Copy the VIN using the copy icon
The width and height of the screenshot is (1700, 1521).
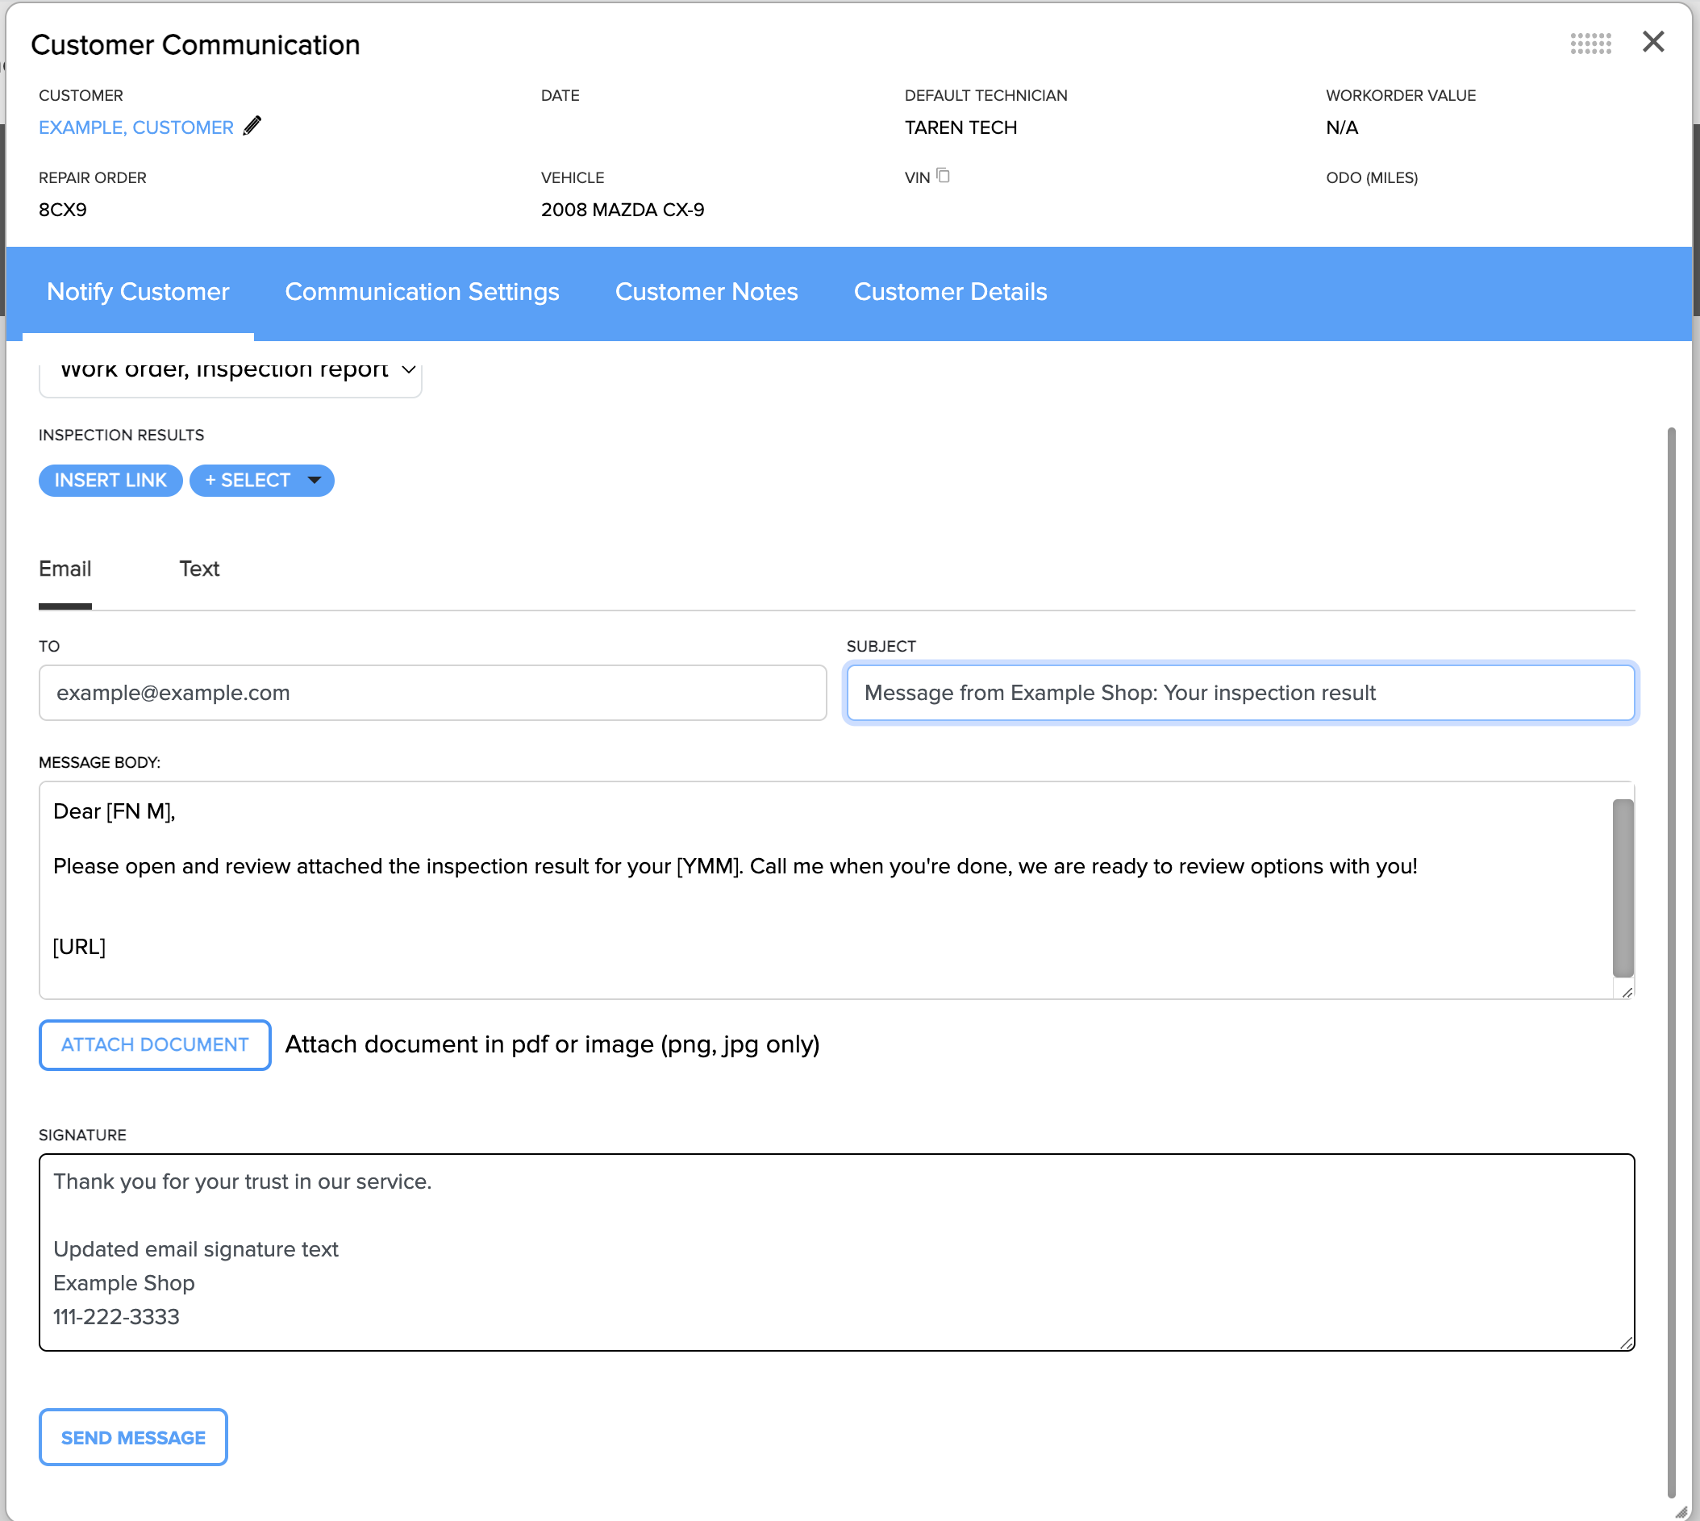point(943,176)
